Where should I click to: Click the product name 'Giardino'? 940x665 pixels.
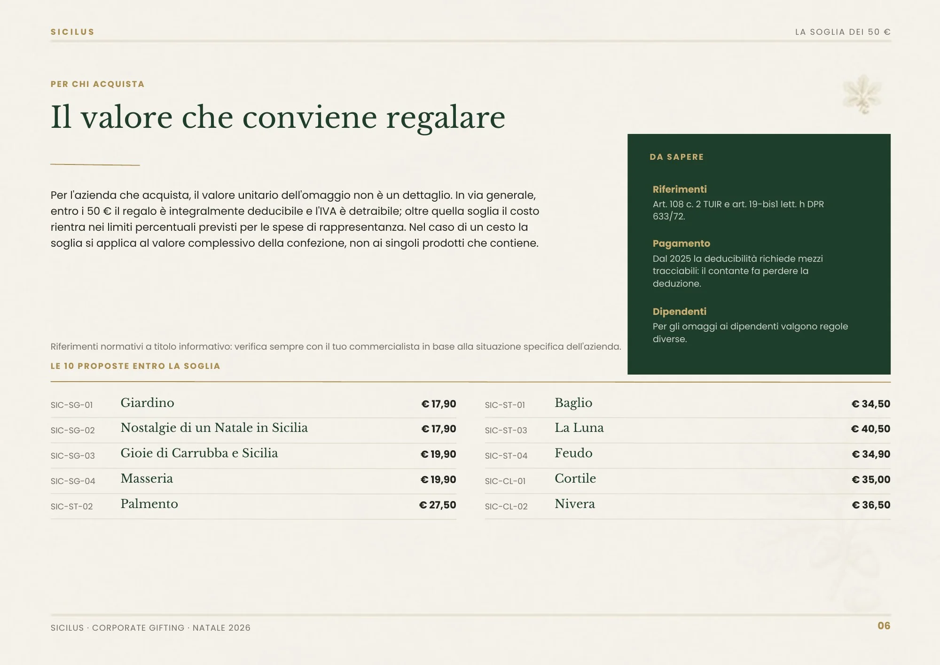coord(148,403)
